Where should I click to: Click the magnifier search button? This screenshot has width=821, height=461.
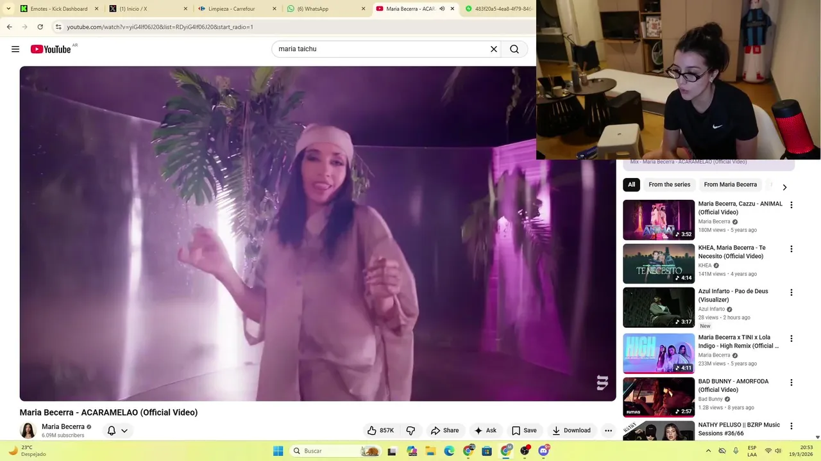pos(514,49)
